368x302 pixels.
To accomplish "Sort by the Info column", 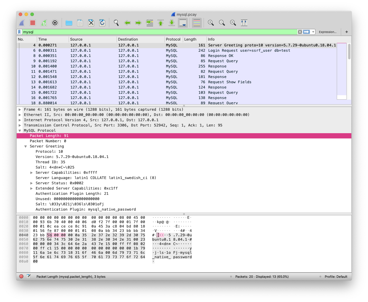I will point(279,39).
